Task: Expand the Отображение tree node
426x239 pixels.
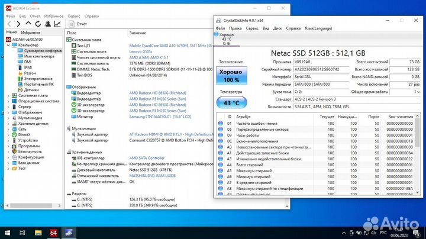Action: click(x=8, y=112)
